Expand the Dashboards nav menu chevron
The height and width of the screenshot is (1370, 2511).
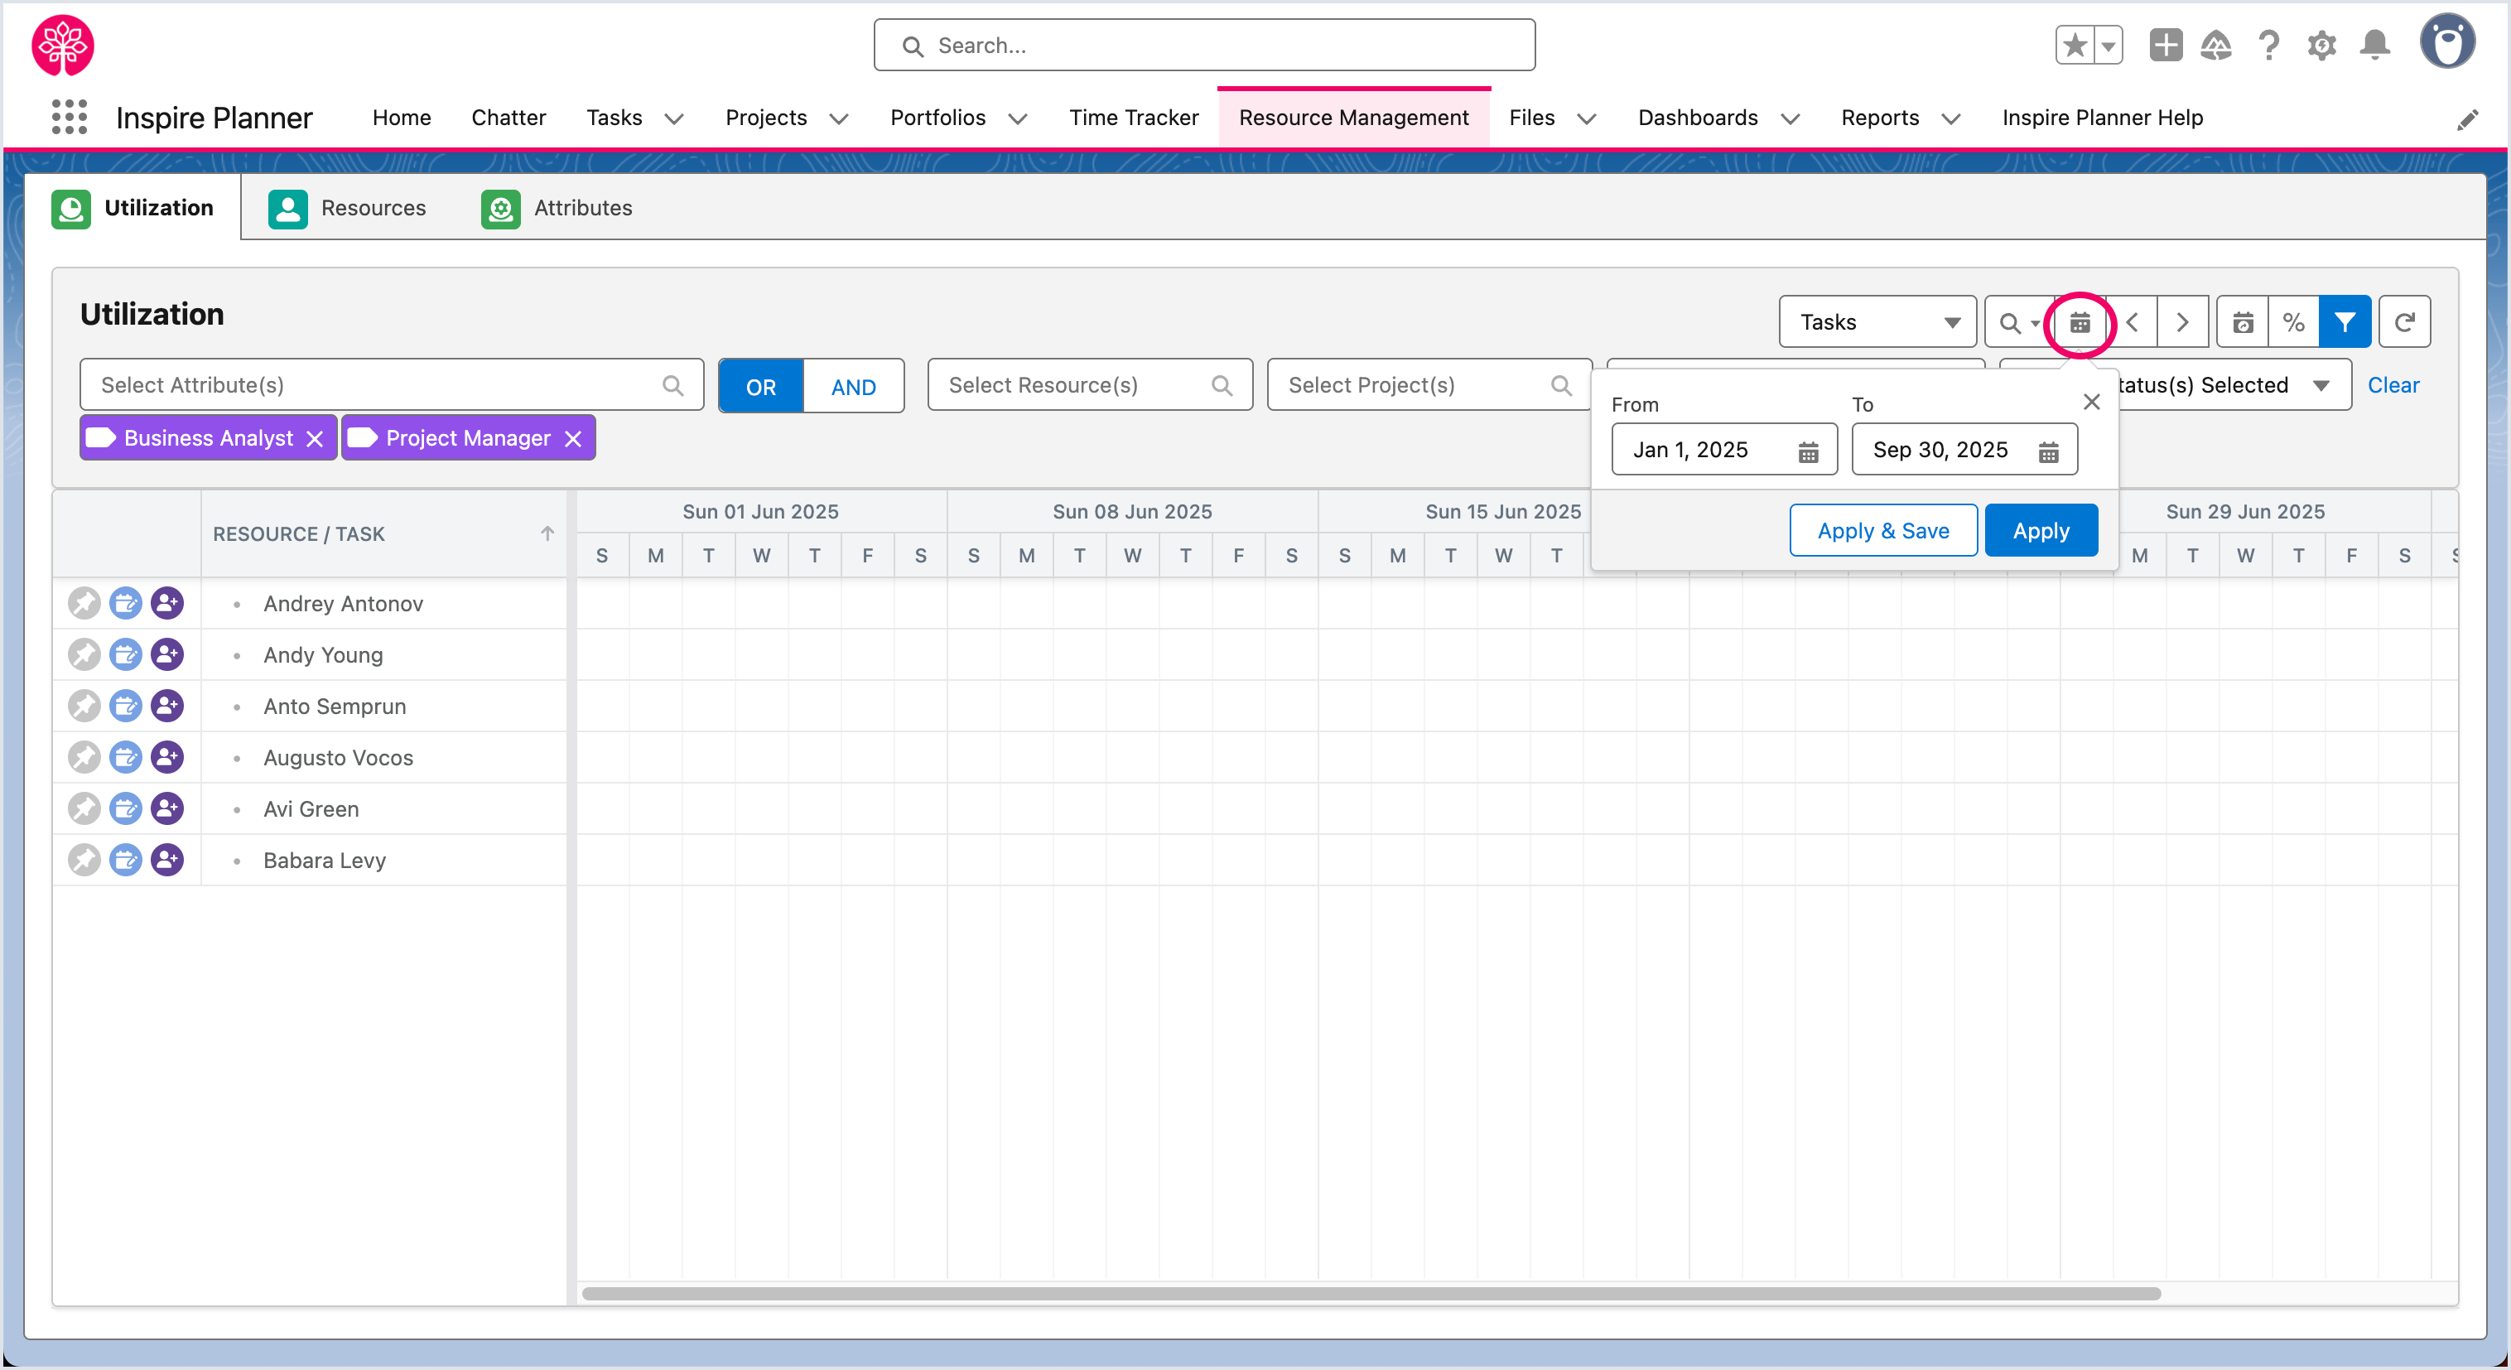(x=1790, y=119)
